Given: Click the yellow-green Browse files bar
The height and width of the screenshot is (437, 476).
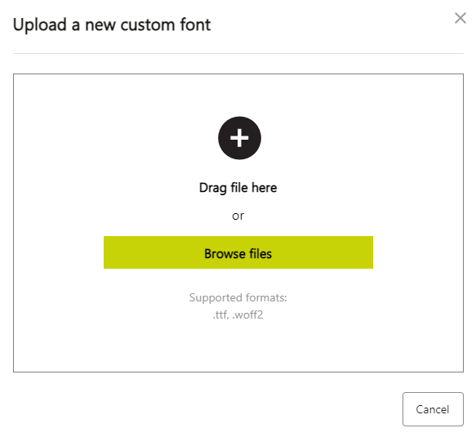Looking at the screenshot, I should click(x=238, y=252).
